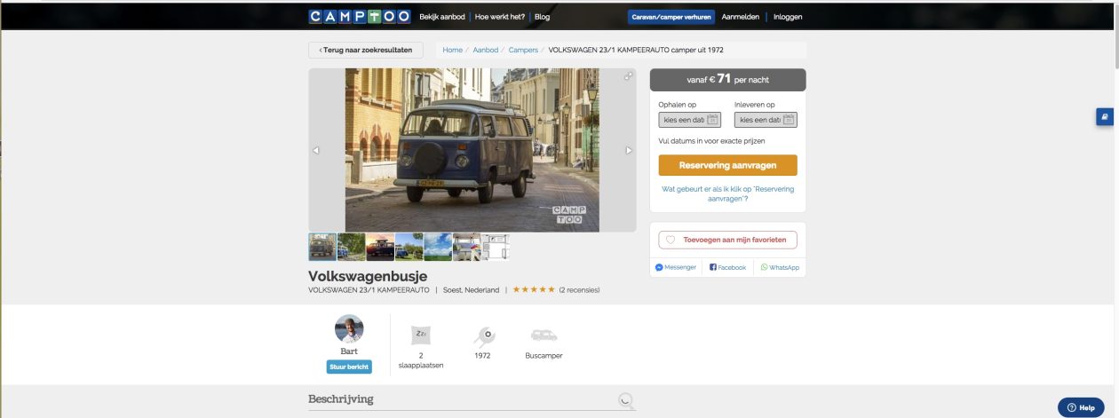Open the Inleveren op date picker
The height and width of the screenshot is (418, 1119).
click(766, 120)
